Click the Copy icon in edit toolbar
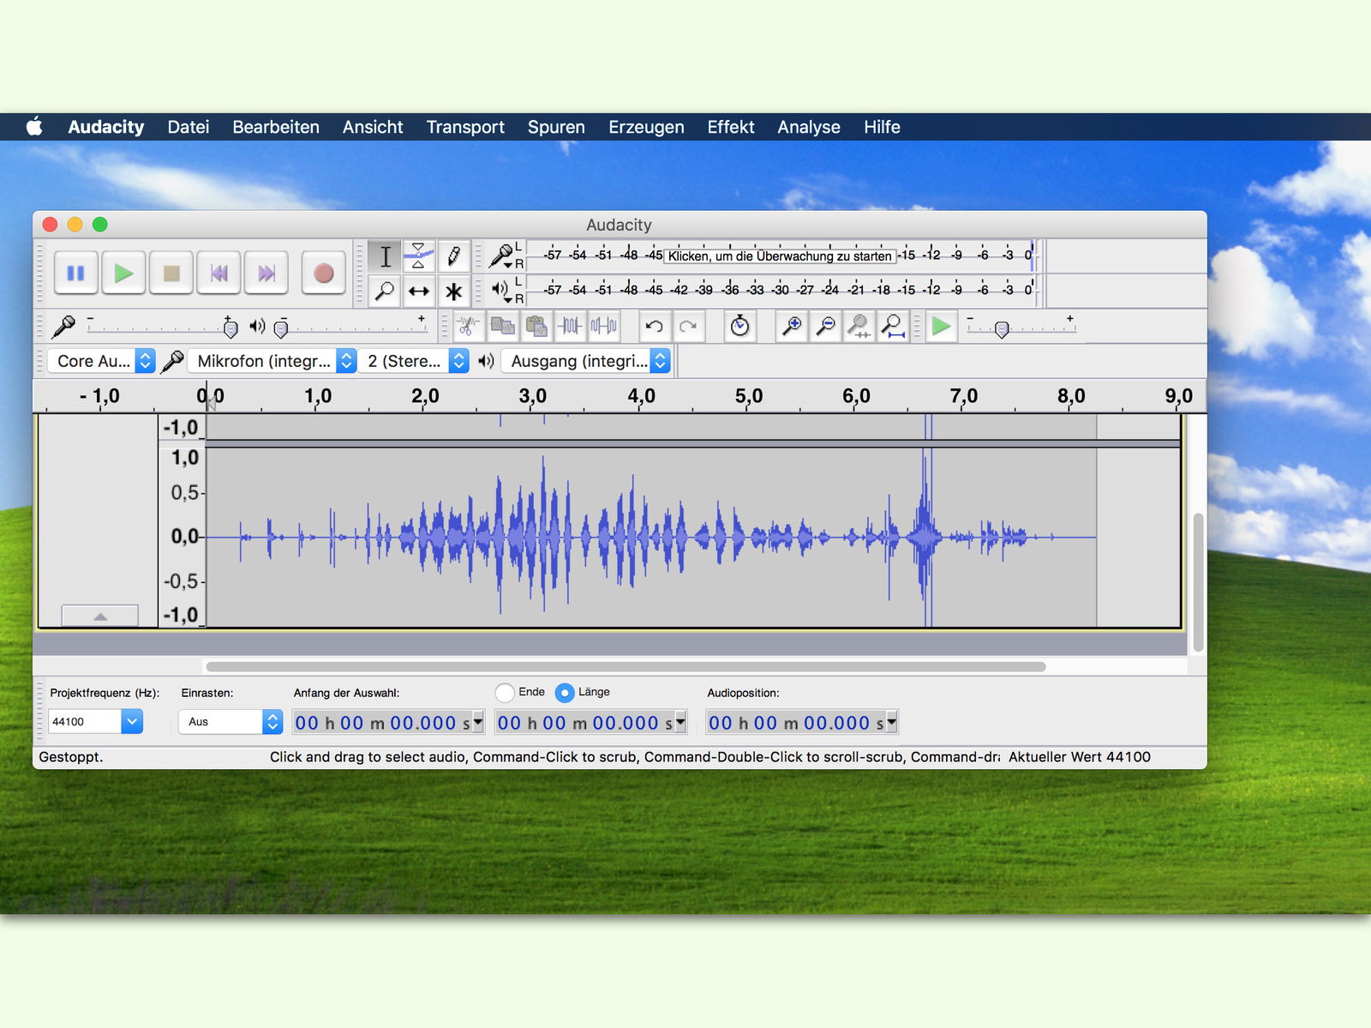 point(502,326)
